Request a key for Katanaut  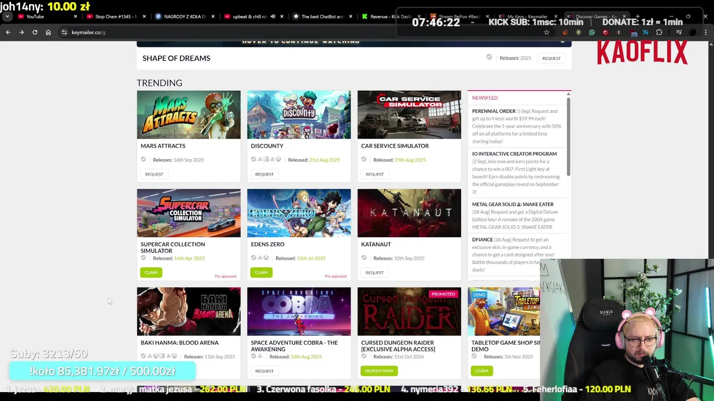pyautogui.click(x=375, y=273)
